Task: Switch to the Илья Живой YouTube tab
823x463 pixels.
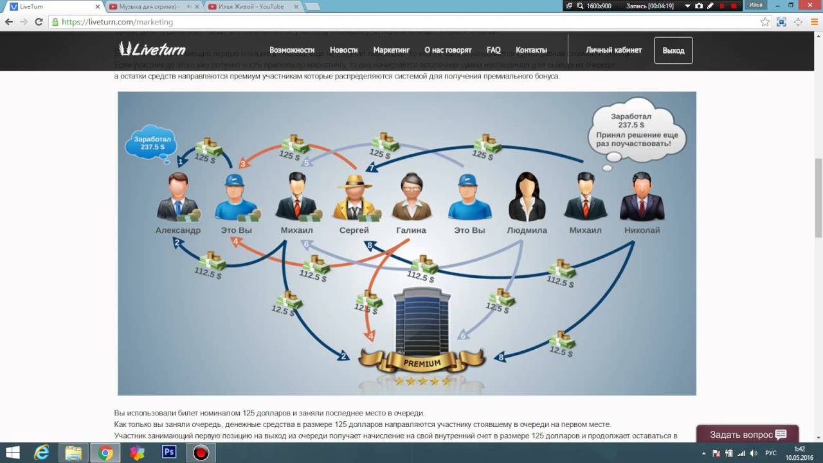Action: [x=254, y=6]
